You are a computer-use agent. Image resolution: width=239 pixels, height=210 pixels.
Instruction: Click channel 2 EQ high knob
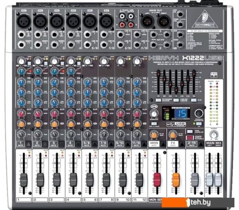pos(38,82)
